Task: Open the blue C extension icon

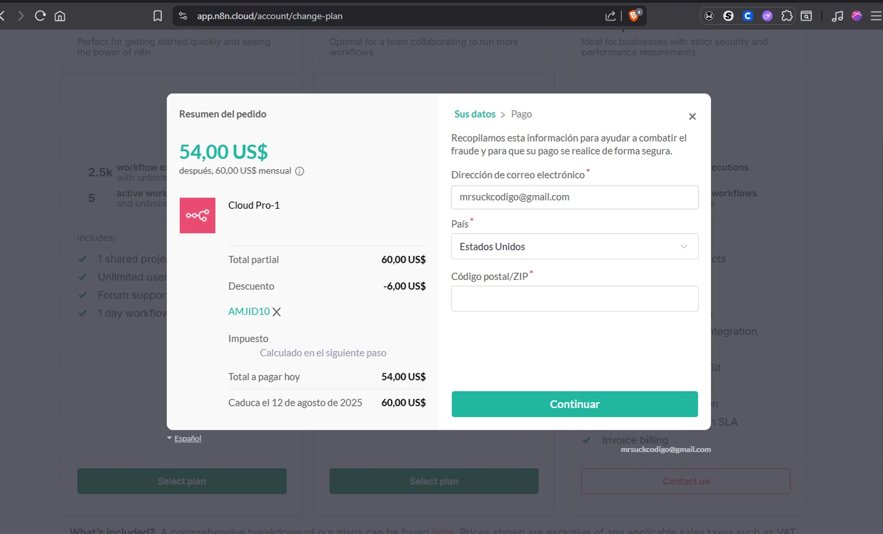Action: (748, 16)
